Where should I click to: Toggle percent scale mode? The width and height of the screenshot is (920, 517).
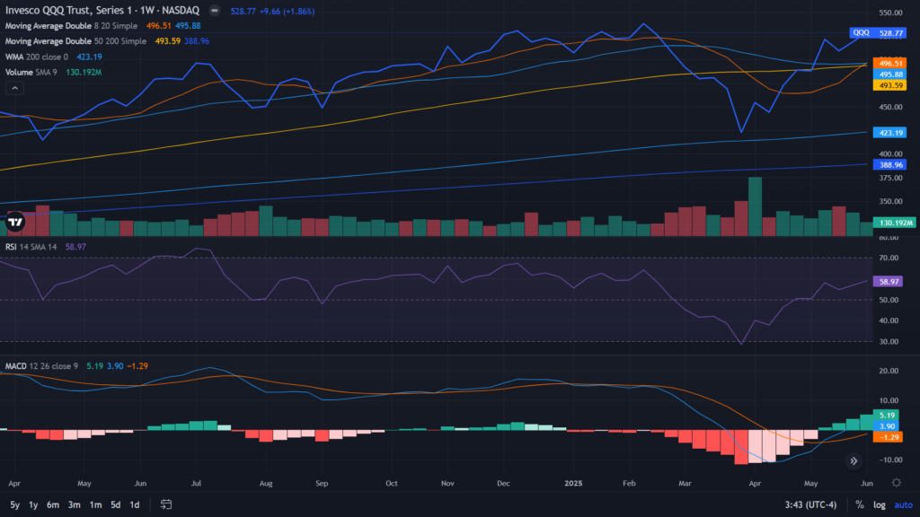pos(860,504)
